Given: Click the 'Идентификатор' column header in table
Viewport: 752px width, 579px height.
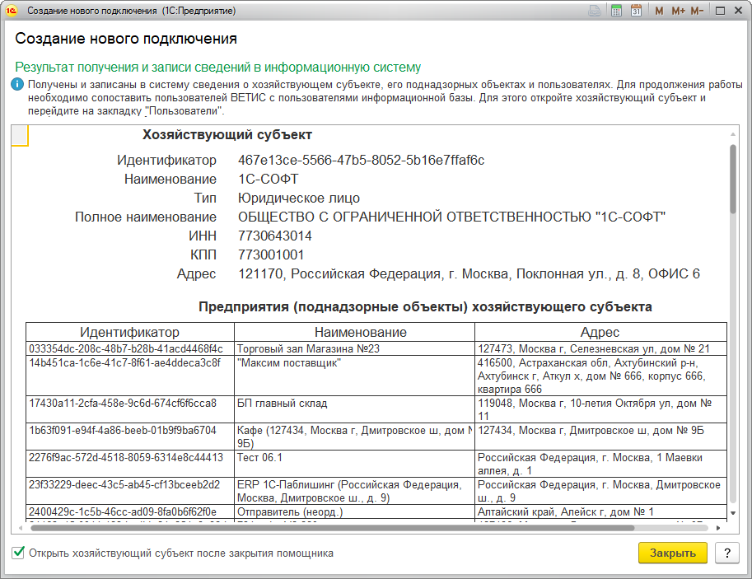Looking at the screenshot, I should click(x=130, y=332).
